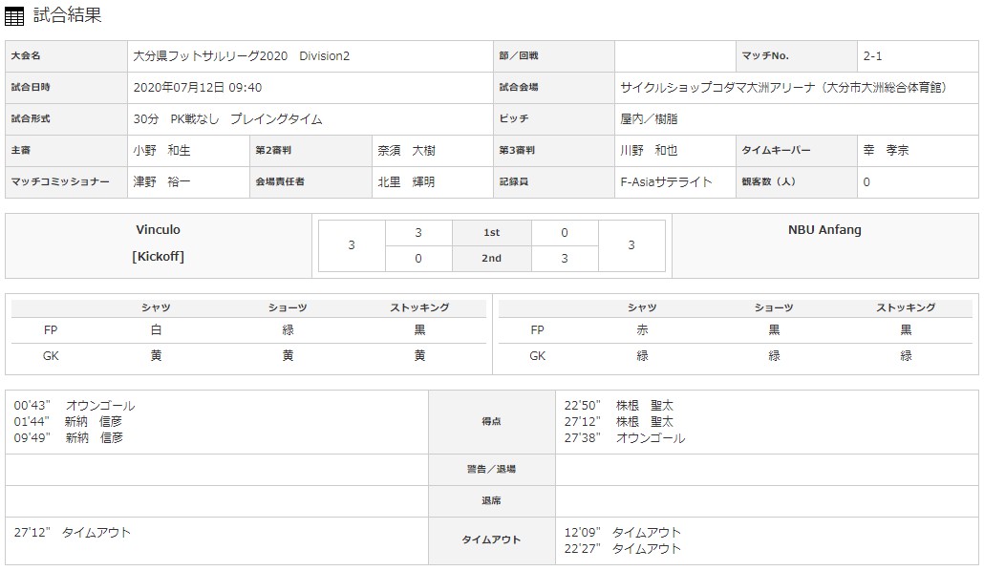Viewport: 984px width, 571px height.
Task: Click the 12'09" タイムアウト entry
Action: pyautogui.click(x=623, y=533)
